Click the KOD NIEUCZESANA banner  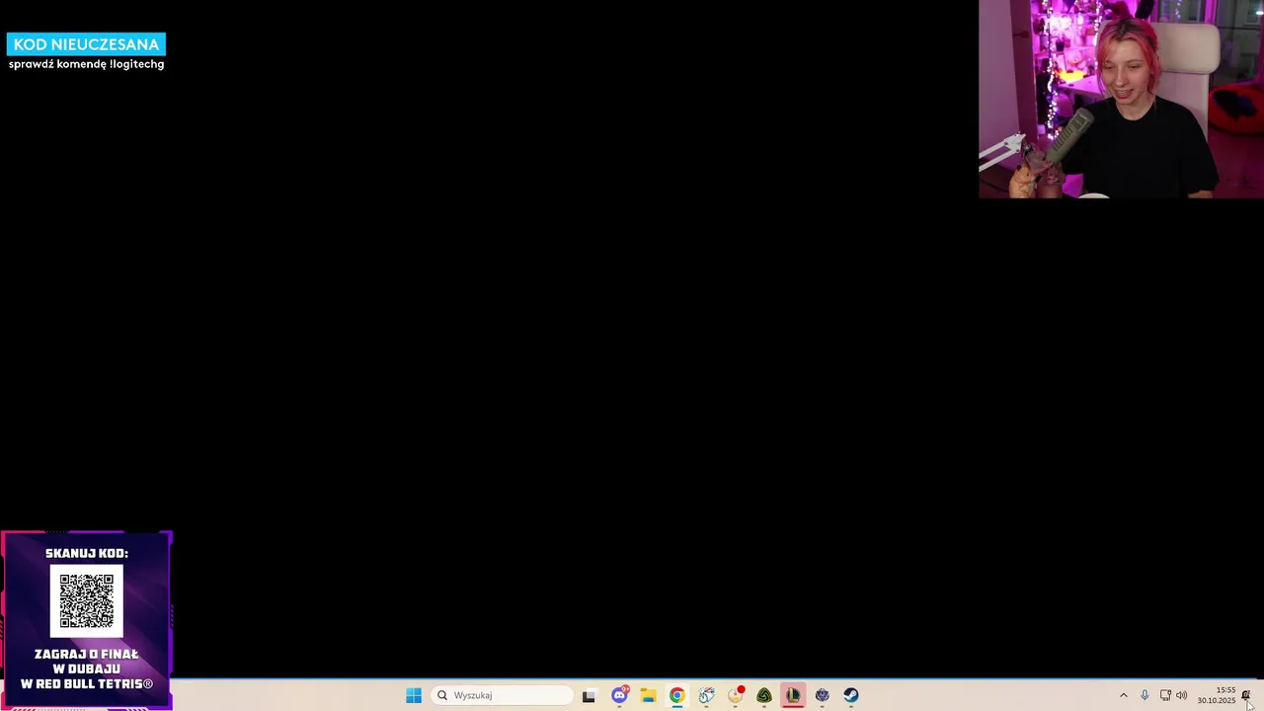86,44
